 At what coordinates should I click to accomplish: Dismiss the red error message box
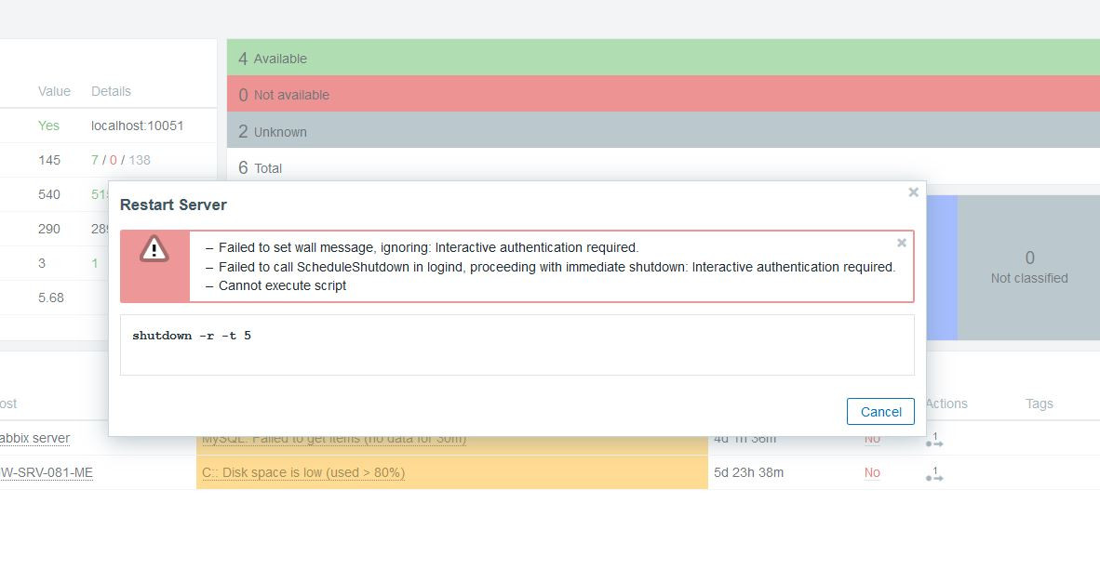(901, 243)
